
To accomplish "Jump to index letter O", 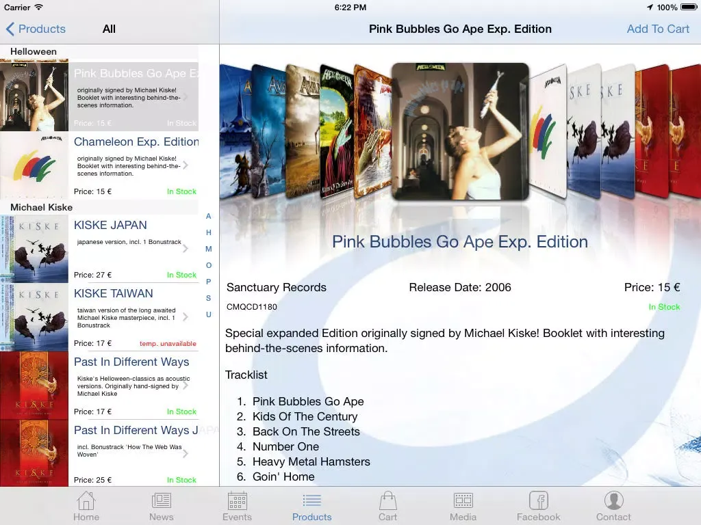I will point(208,265).
